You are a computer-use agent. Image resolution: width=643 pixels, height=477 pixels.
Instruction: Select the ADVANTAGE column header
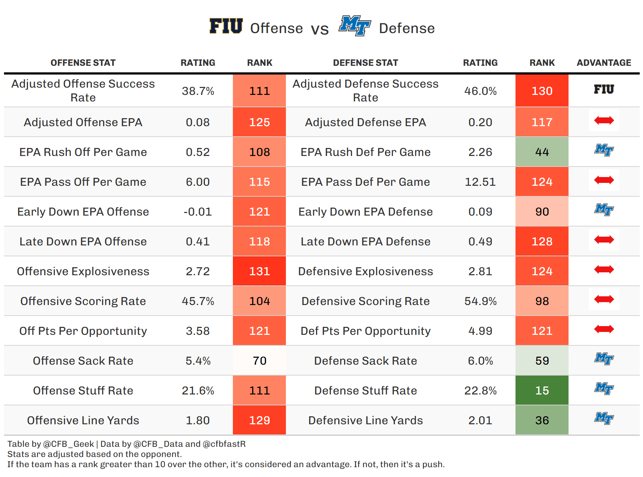click(604, 63)
